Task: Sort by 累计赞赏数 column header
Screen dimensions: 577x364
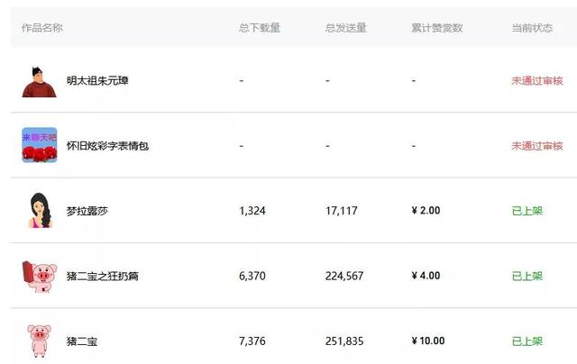Action: pyautogui.click(x=436, y=28)
